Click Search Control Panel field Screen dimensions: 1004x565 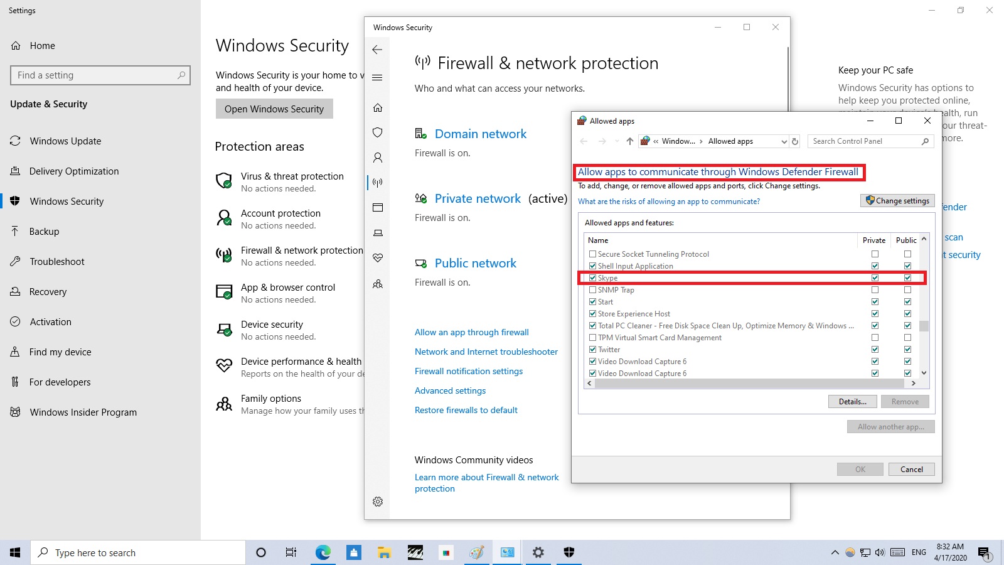pyautogui.click(x=871, y=141)
